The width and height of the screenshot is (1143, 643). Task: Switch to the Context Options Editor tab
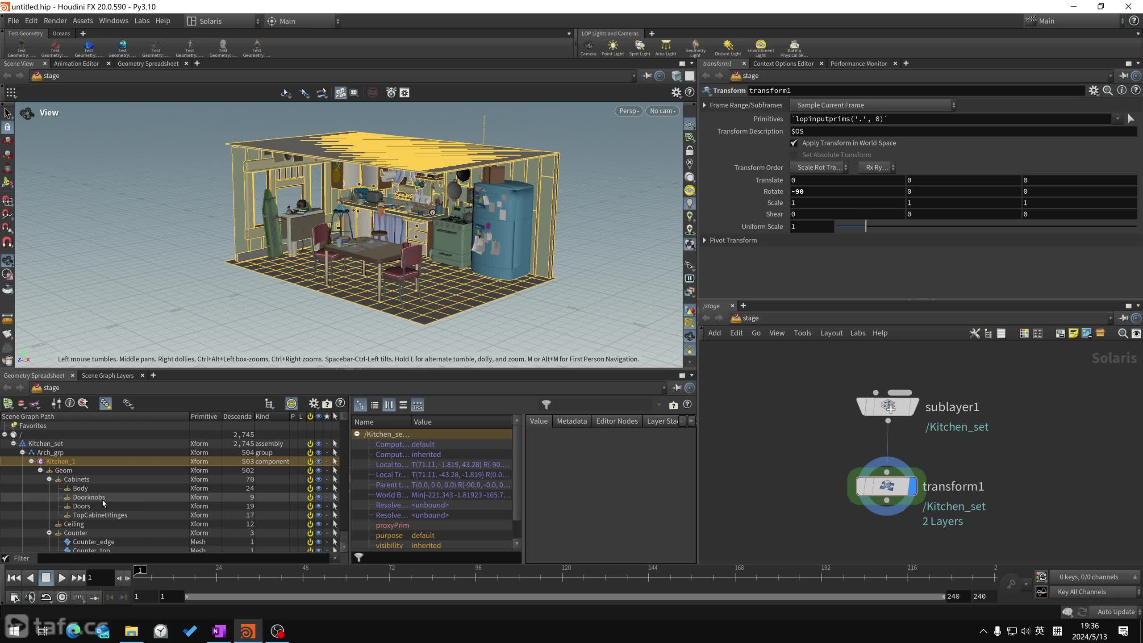tap(783, 63)
